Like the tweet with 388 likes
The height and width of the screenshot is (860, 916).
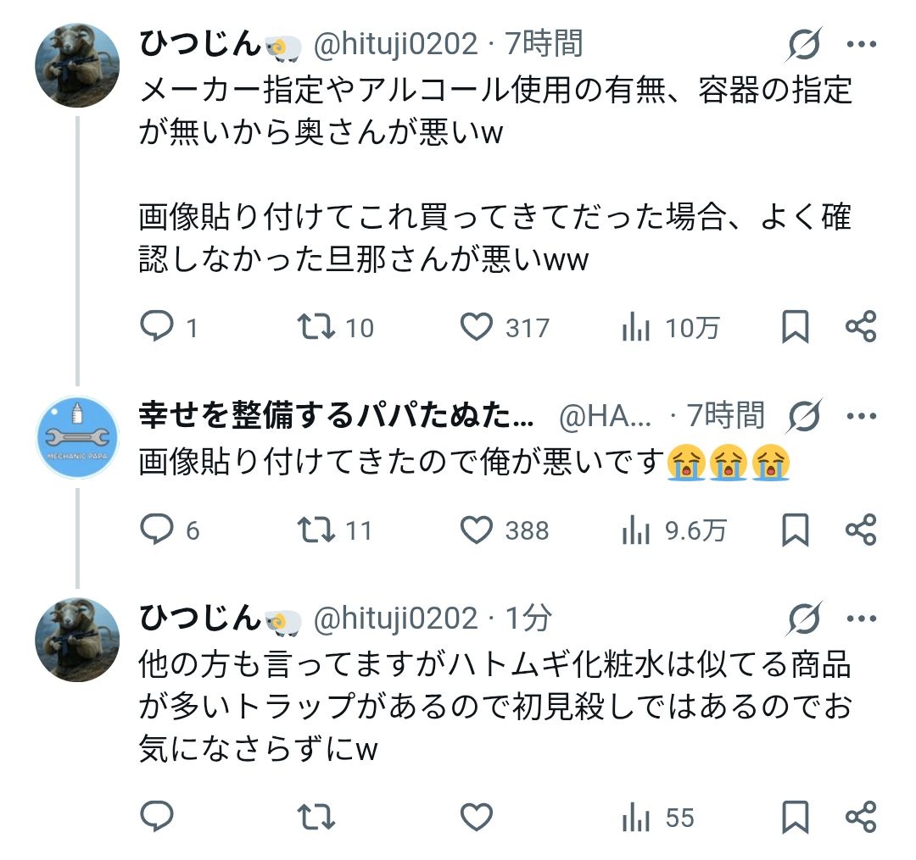[477, 530]
